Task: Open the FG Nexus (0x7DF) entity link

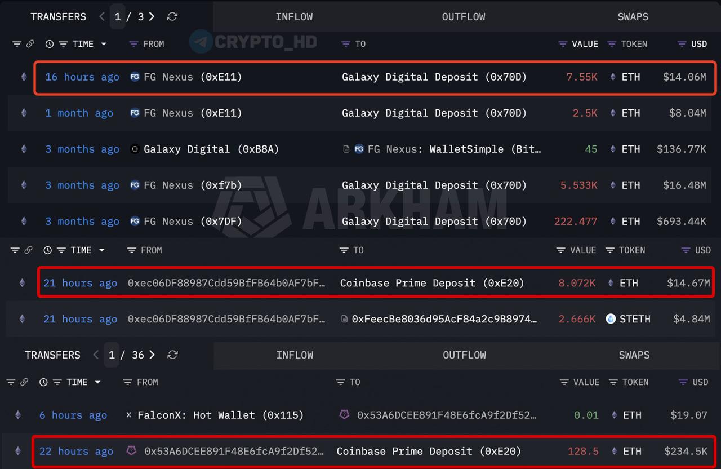Action: click(193, 221)
